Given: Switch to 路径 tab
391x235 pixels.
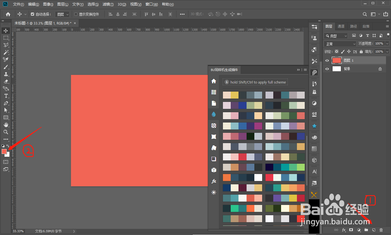Looking at the screenshot, I should pyautogui.click(x=353, y=26).
